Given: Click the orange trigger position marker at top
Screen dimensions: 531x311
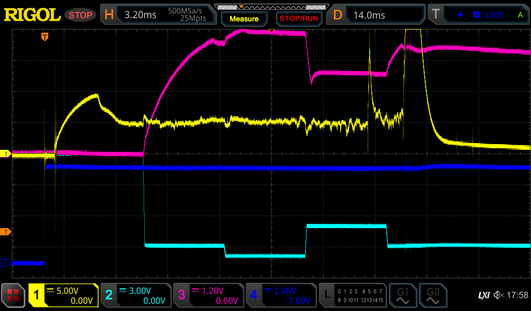Looking at the screenshot, I should click(45, 37).
